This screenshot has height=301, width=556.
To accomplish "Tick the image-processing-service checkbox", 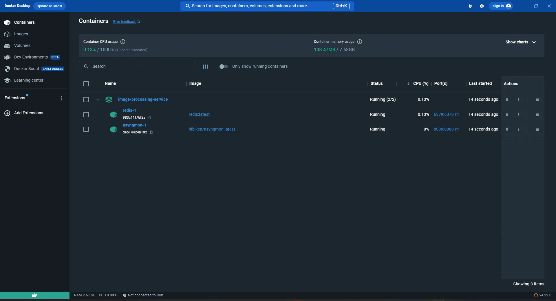I will (x=86, y=100).
